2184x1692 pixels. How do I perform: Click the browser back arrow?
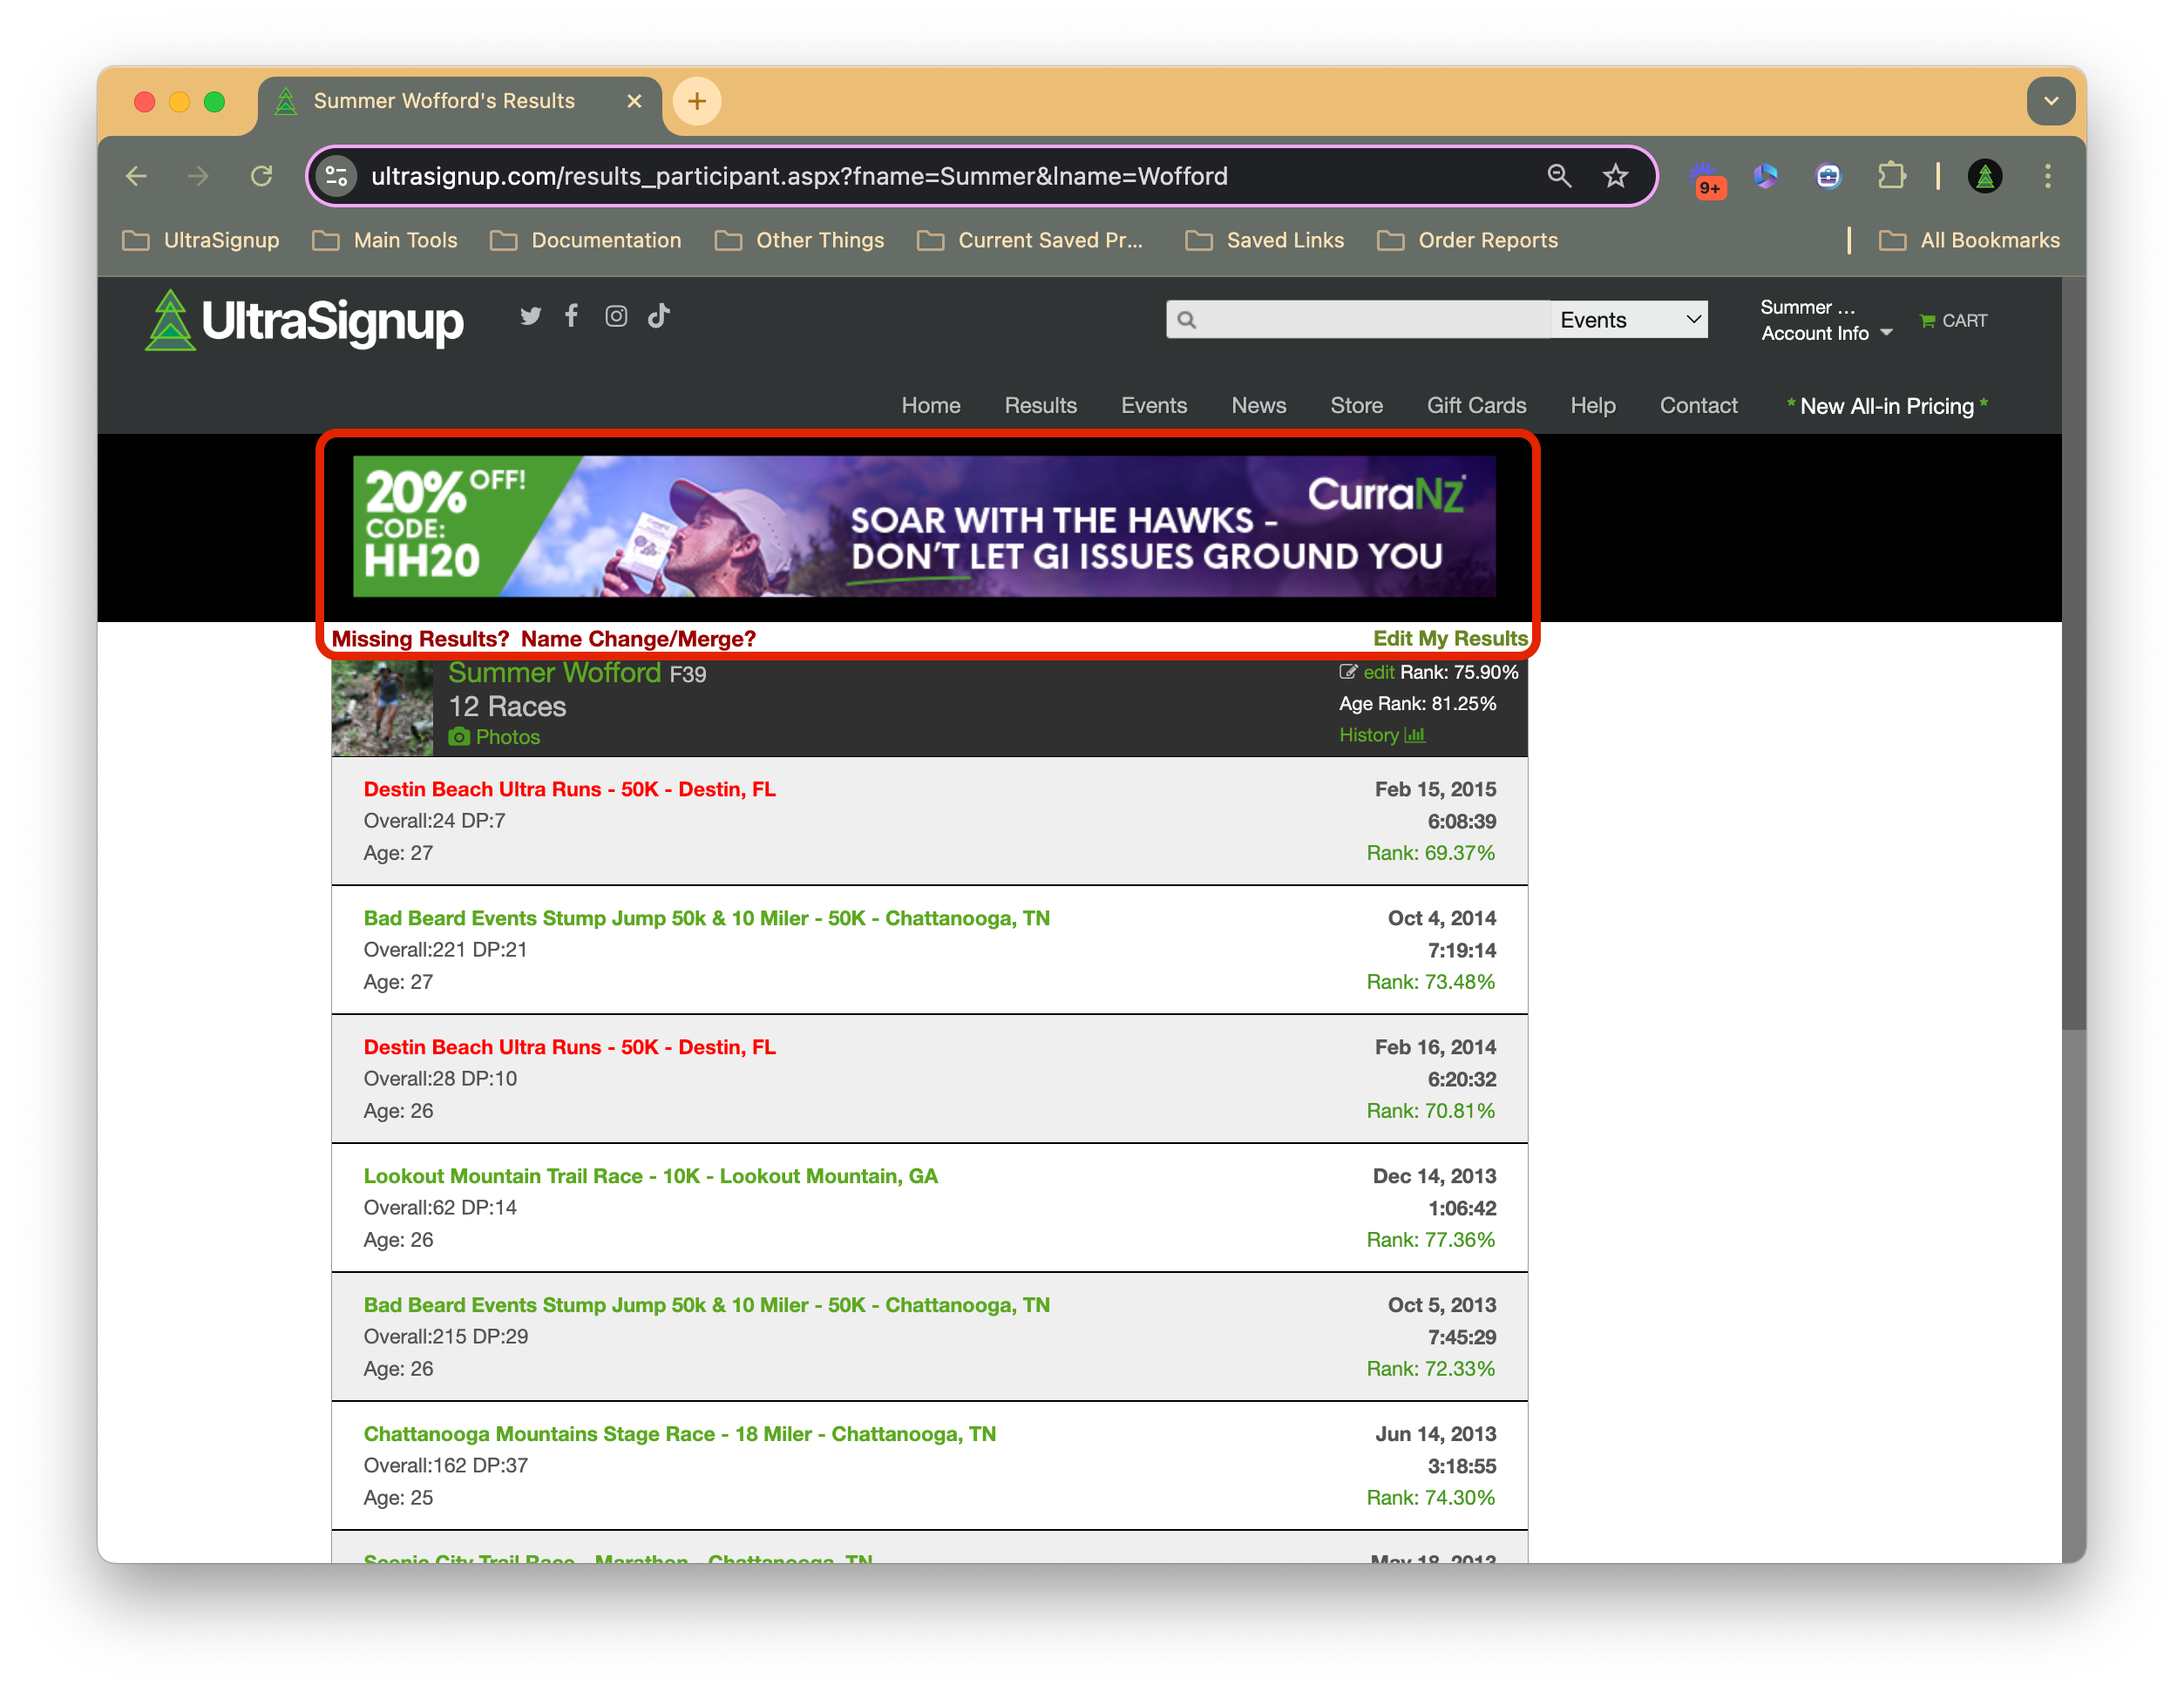(137, 176)
